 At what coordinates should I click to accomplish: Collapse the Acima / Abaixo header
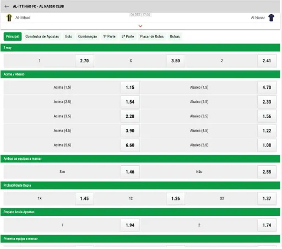[140, 74]
